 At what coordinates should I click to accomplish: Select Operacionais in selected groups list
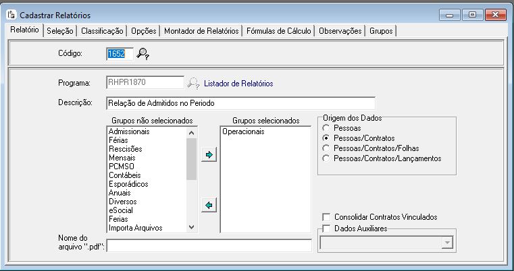pyautogui.click(x=243, y=131)
